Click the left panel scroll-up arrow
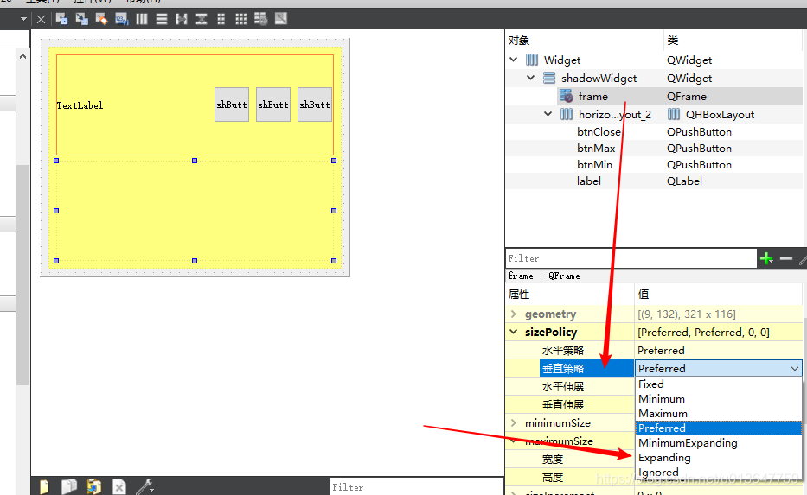This screenshot has height=495, width=807. coord(22,56)
